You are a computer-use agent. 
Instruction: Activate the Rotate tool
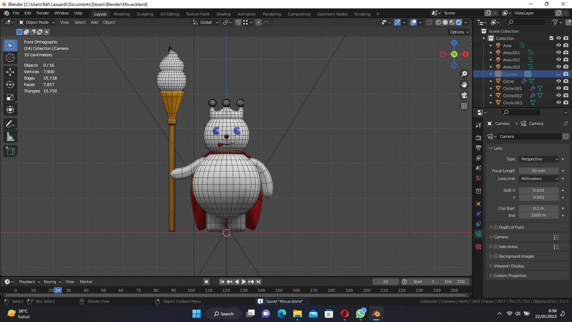(10, 85)
